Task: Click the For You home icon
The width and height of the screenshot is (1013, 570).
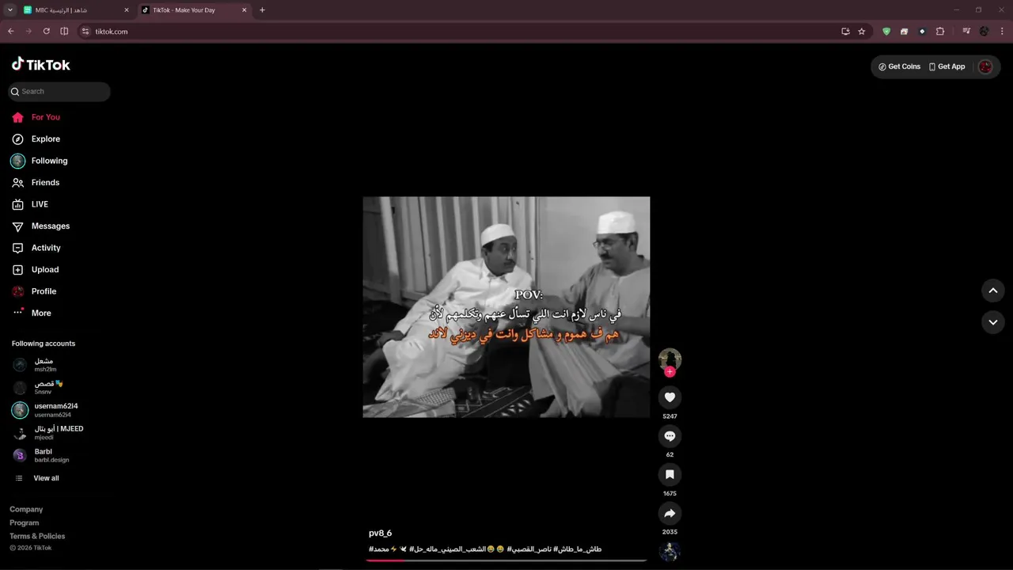Action: pos(17,117)
